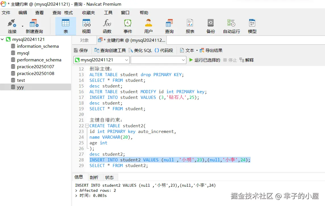The image size is (325, 206).
Task: Click line 16 ALTER TABLE MODIFY id statement
Action: coord(148,91)
